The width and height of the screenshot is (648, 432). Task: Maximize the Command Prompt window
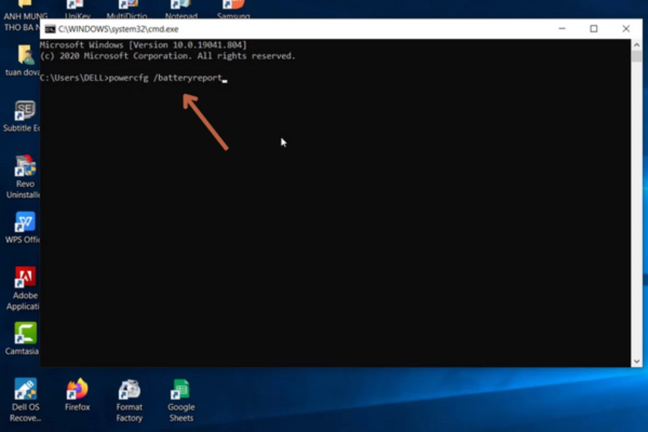593,29
